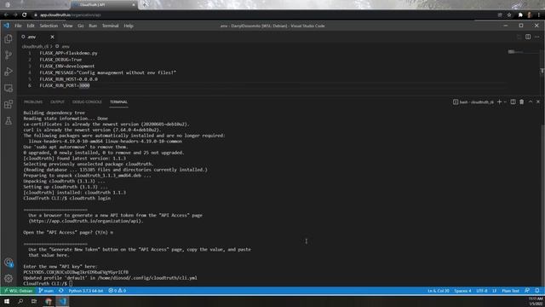Bookmark page with Chrome star icon

pos(509,15)
